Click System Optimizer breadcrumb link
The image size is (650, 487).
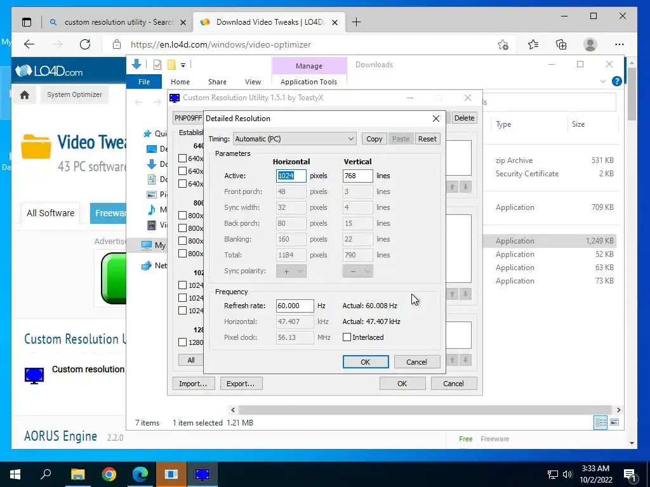point(74,95)
